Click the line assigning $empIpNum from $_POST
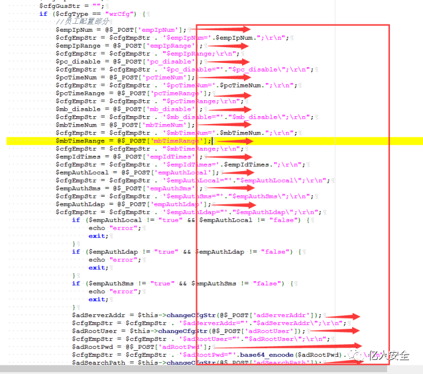 (x=121, y=30)
